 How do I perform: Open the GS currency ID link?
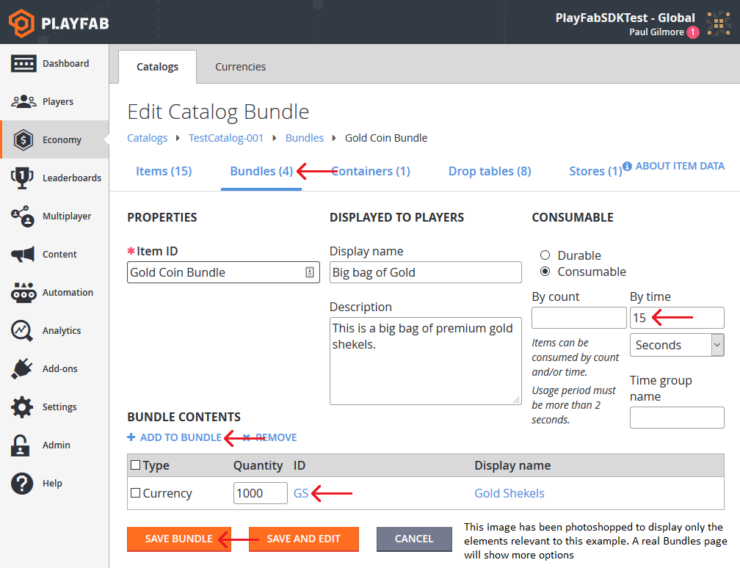tap(301, 493)
